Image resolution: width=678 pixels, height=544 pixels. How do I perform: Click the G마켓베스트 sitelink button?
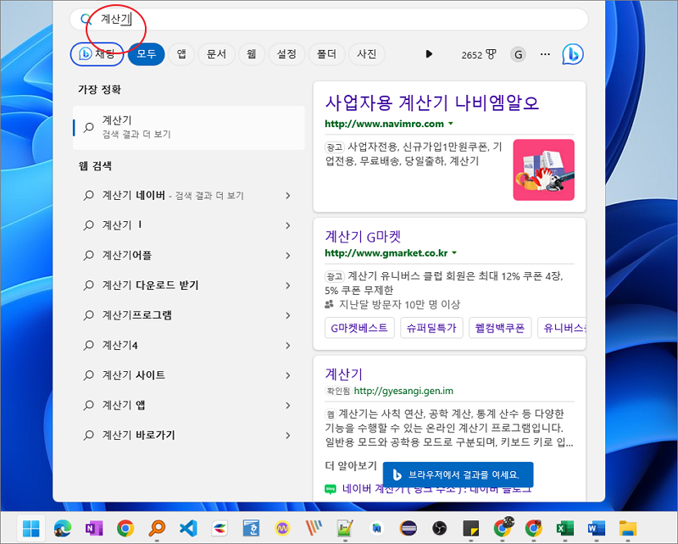pos(359,328)
